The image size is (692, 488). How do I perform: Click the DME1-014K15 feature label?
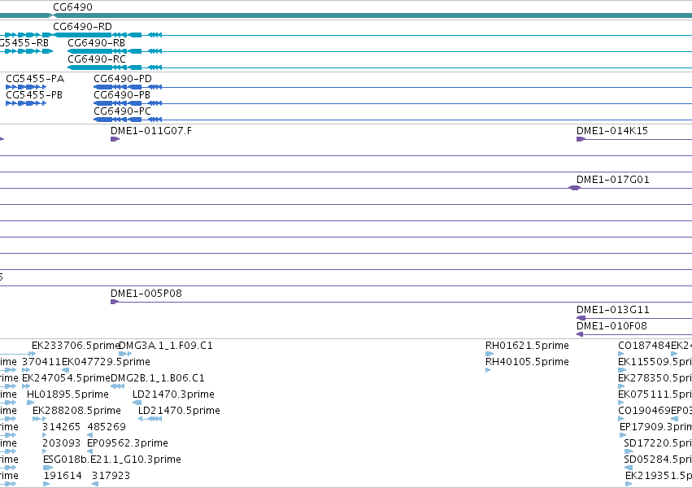[x=612, y=131]
